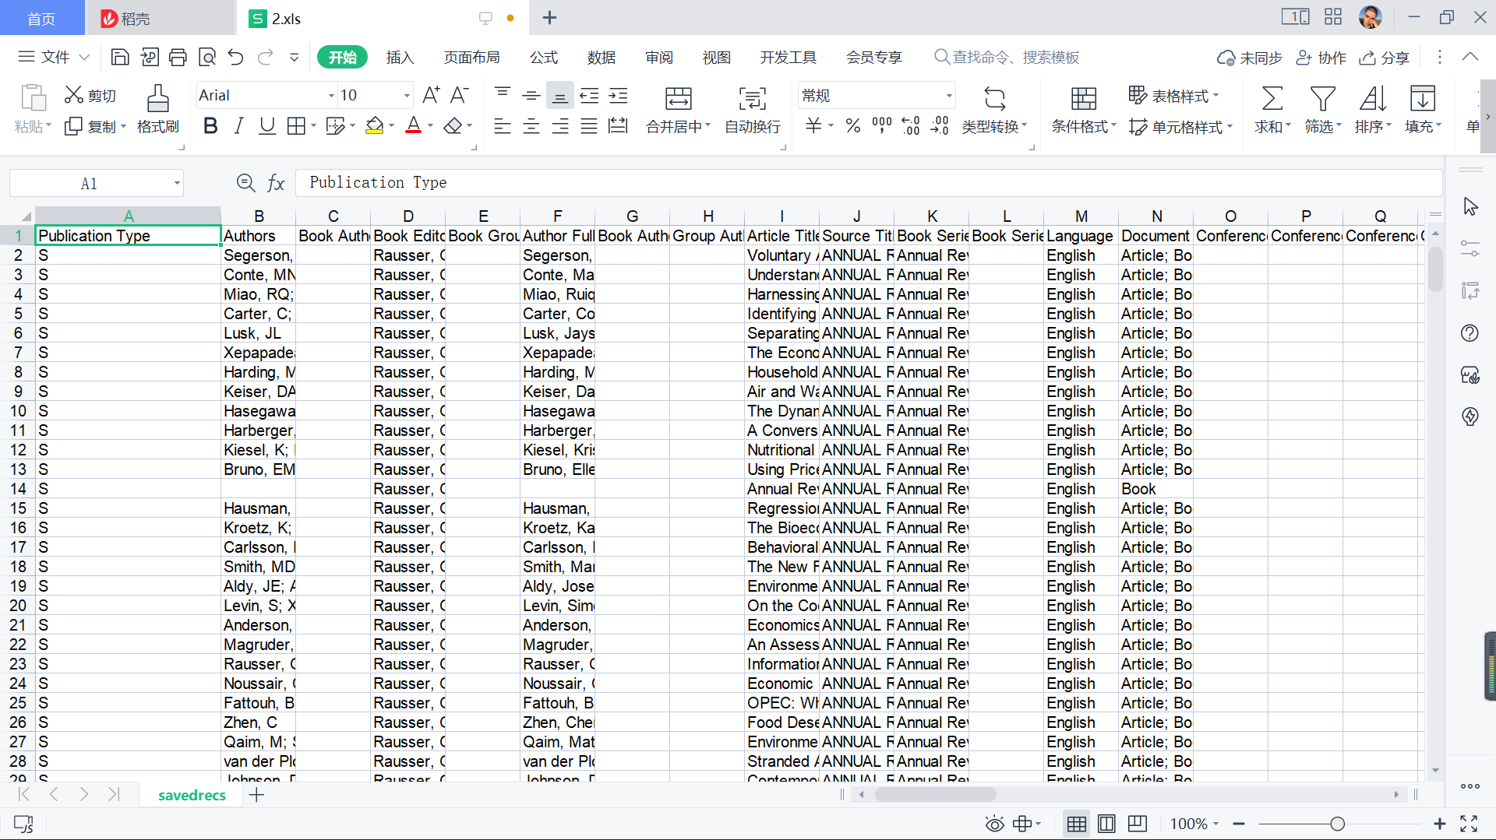Image resolution: width=1496 pixels, height=840 pixels.
Task: Open the 视图 ribbon tab
Action: click(717, 57)
